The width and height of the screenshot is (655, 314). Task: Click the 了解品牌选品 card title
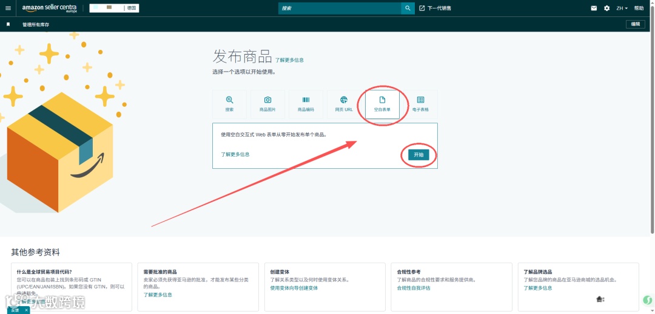[538, 271]
